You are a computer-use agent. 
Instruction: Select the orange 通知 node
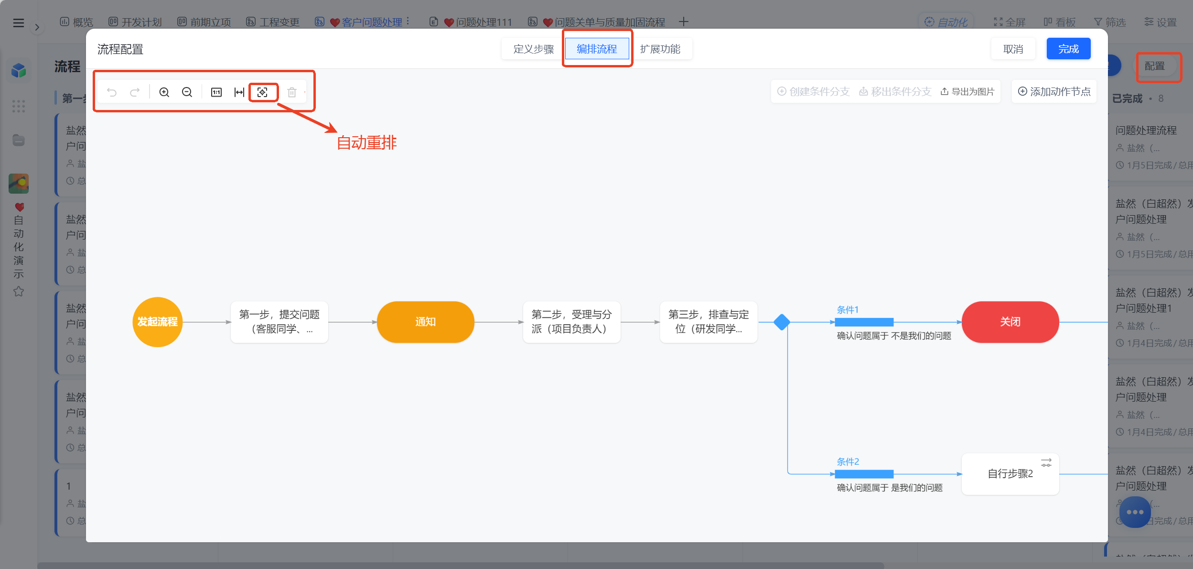pyautogui.click(x=425, y=322)
